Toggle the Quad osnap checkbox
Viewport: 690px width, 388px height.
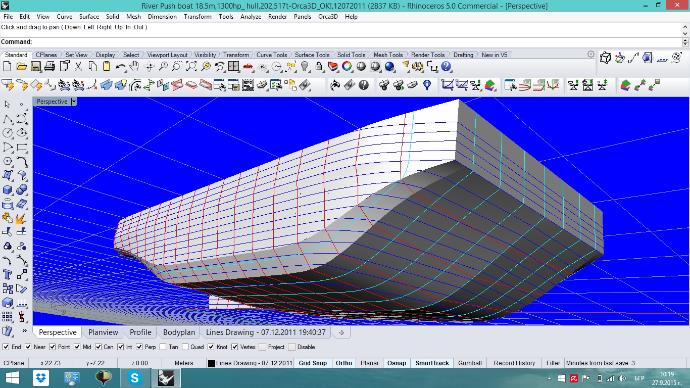[185, 347]
